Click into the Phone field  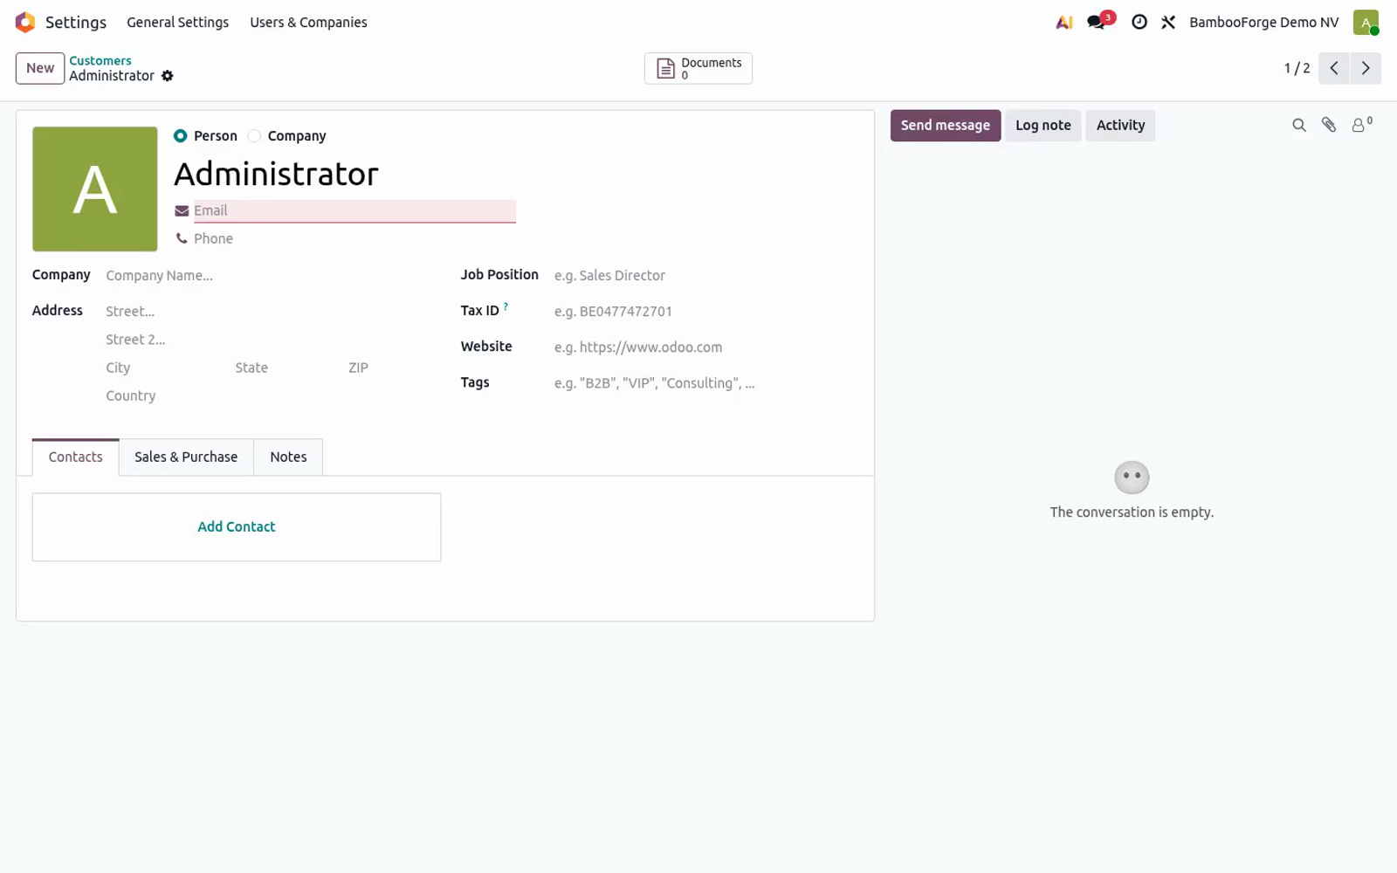[x=354, y=238]
